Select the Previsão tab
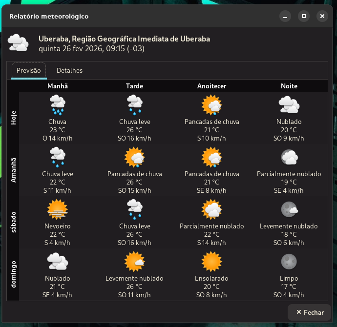 tap(29, 70)
